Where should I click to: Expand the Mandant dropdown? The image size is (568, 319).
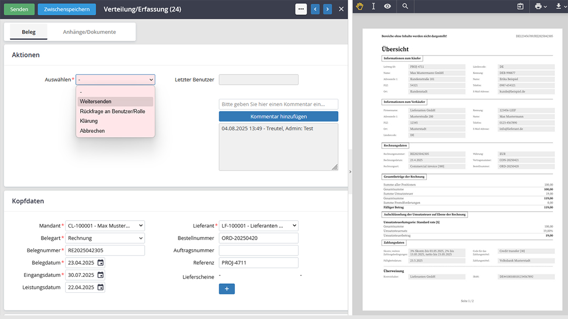point(105,226)
